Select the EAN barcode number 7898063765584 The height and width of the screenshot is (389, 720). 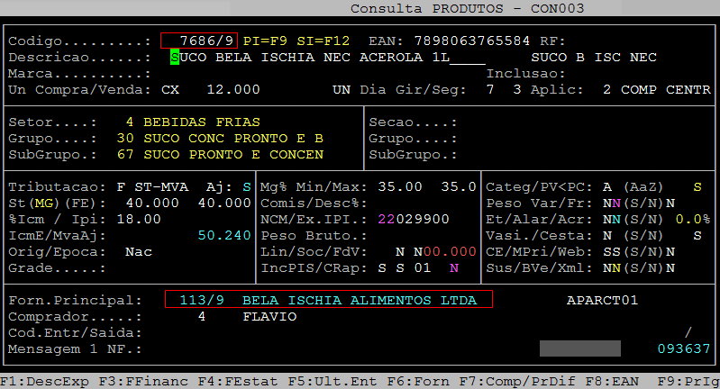click(472, 41)
